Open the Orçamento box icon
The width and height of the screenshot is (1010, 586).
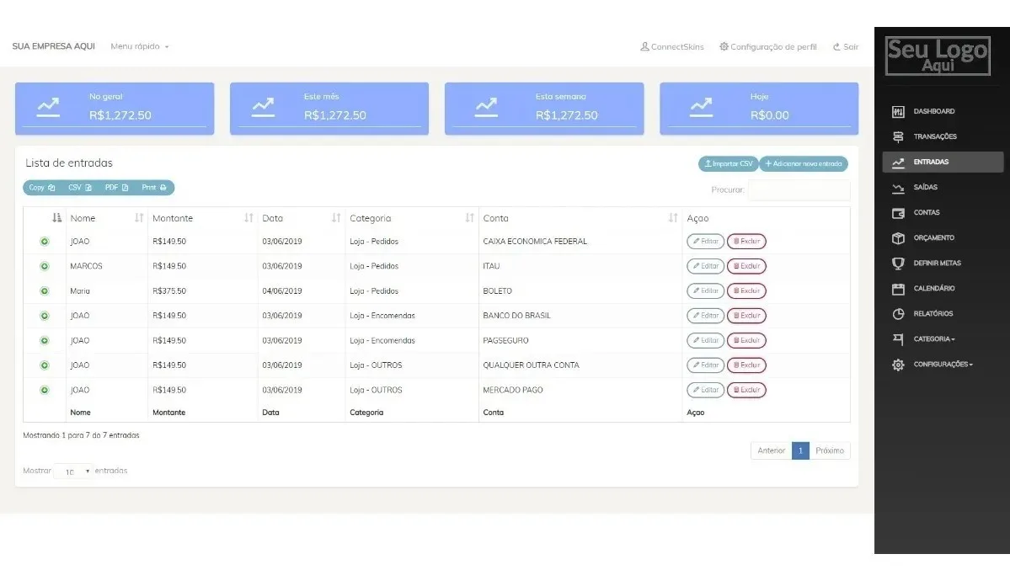pyautogui.click(x=898, y=237)
